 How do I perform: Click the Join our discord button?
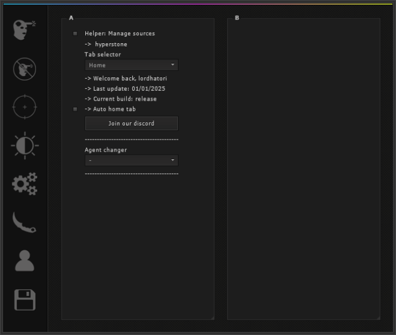[132, 124]
